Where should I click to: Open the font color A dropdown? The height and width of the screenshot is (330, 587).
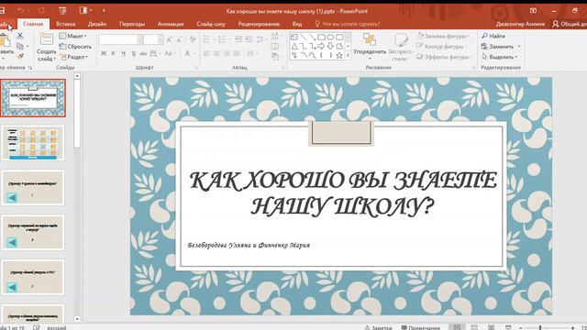pos(194,53)
